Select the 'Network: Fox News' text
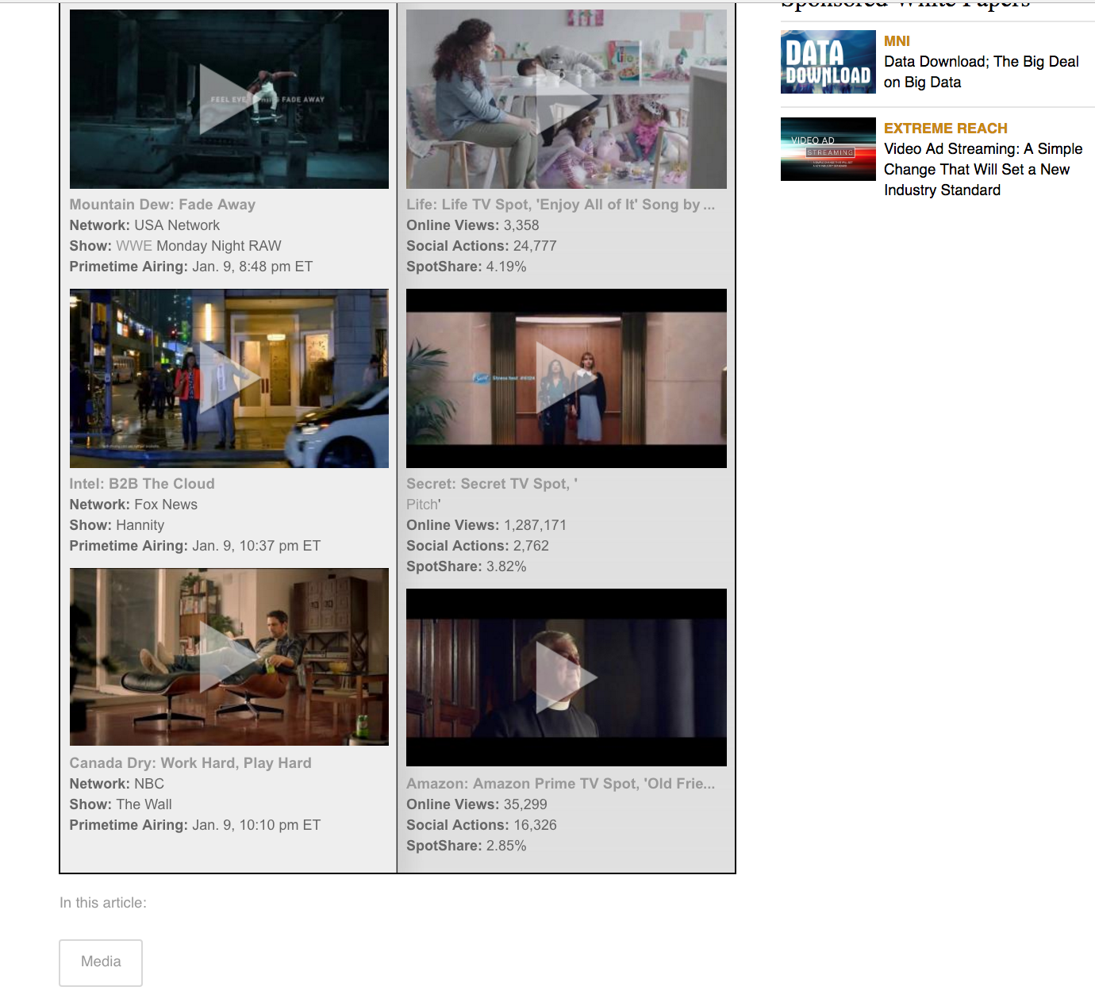Viewport: 1095px width, 998px height. 133,505
